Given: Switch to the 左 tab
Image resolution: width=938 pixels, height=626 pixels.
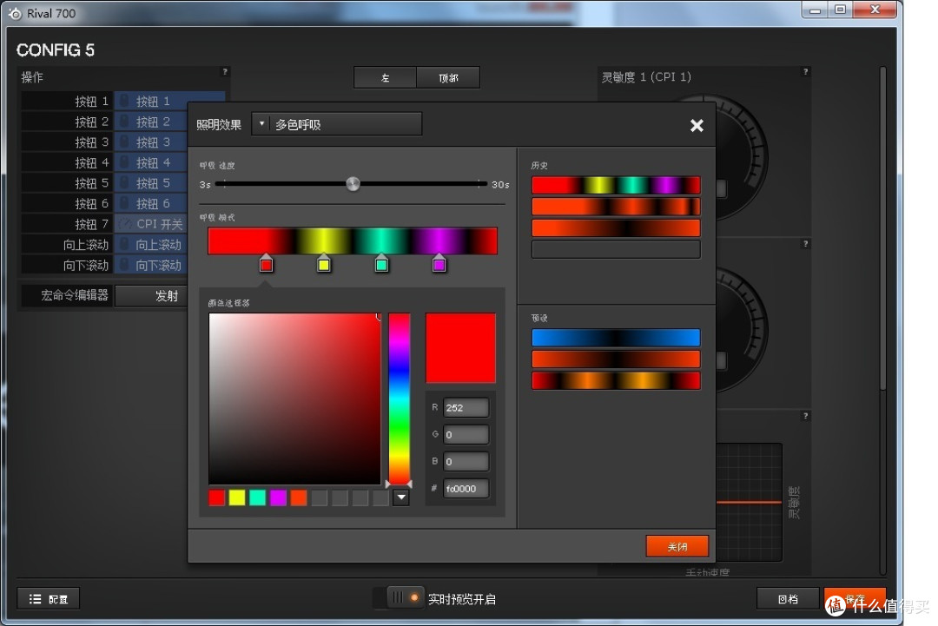Looking at the screenshot, I should tap(386, 78).
